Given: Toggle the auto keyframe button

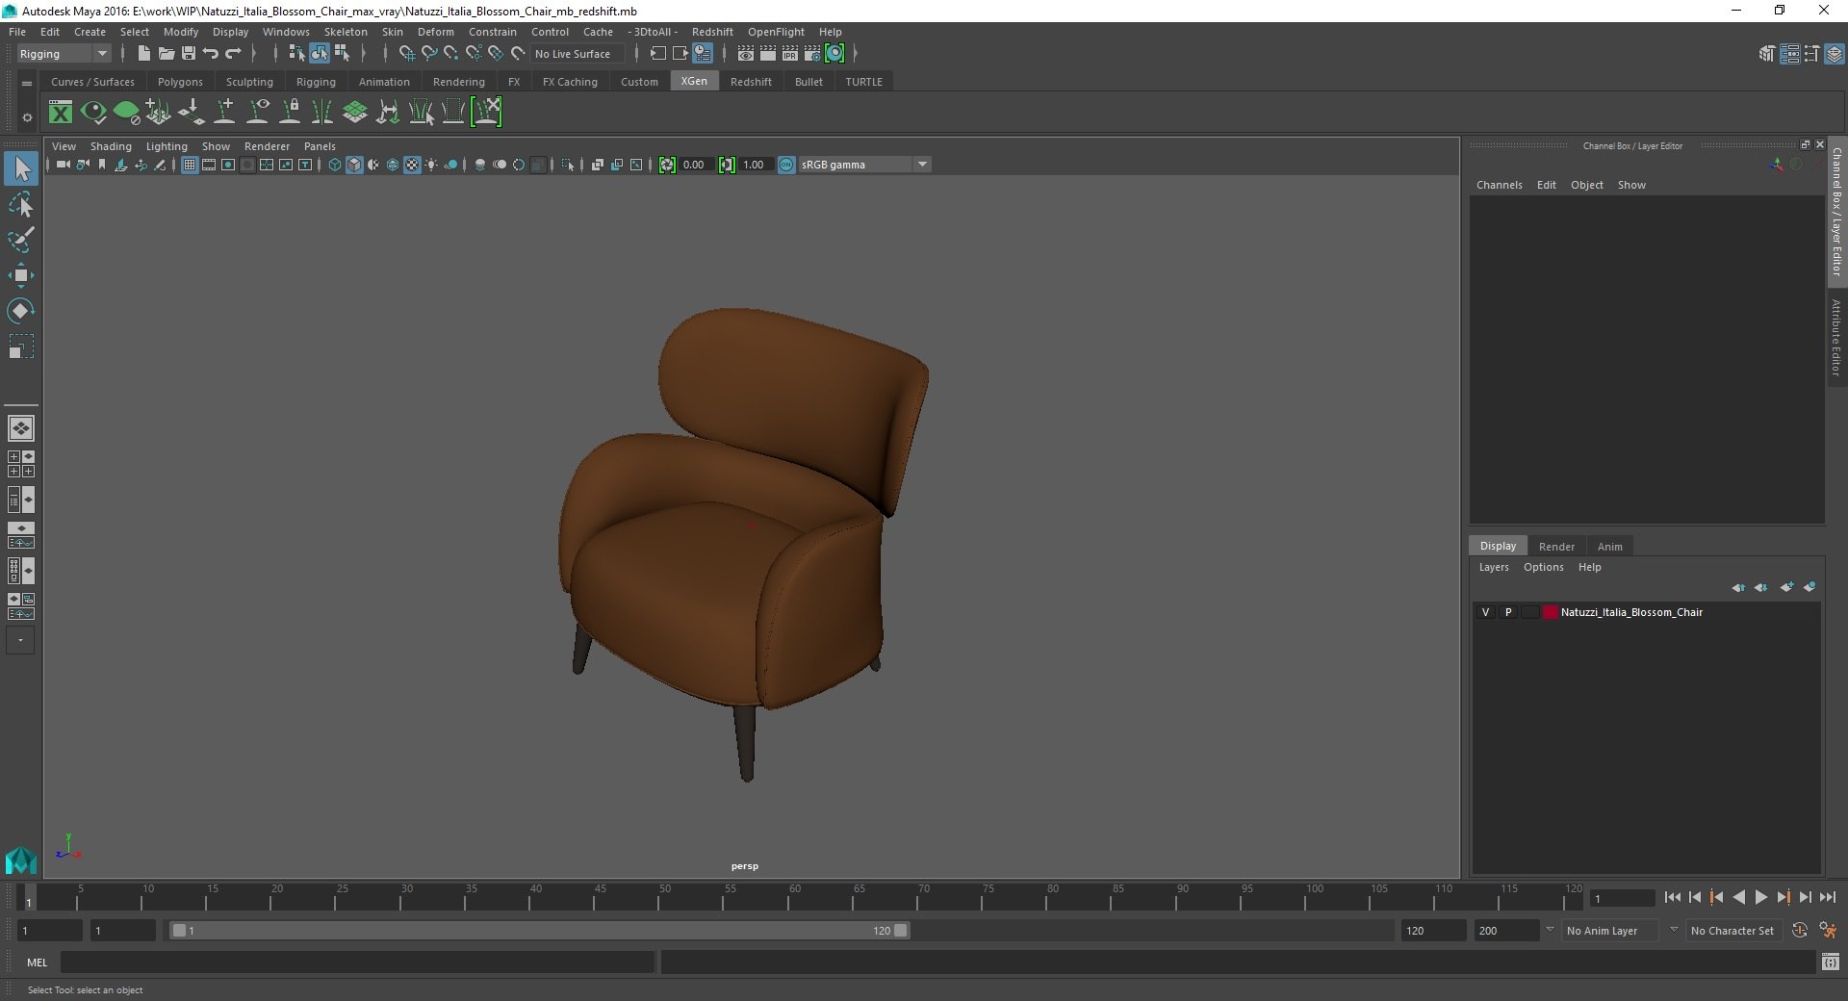Looking at the screenshot, I should (x=1800, y=931).
